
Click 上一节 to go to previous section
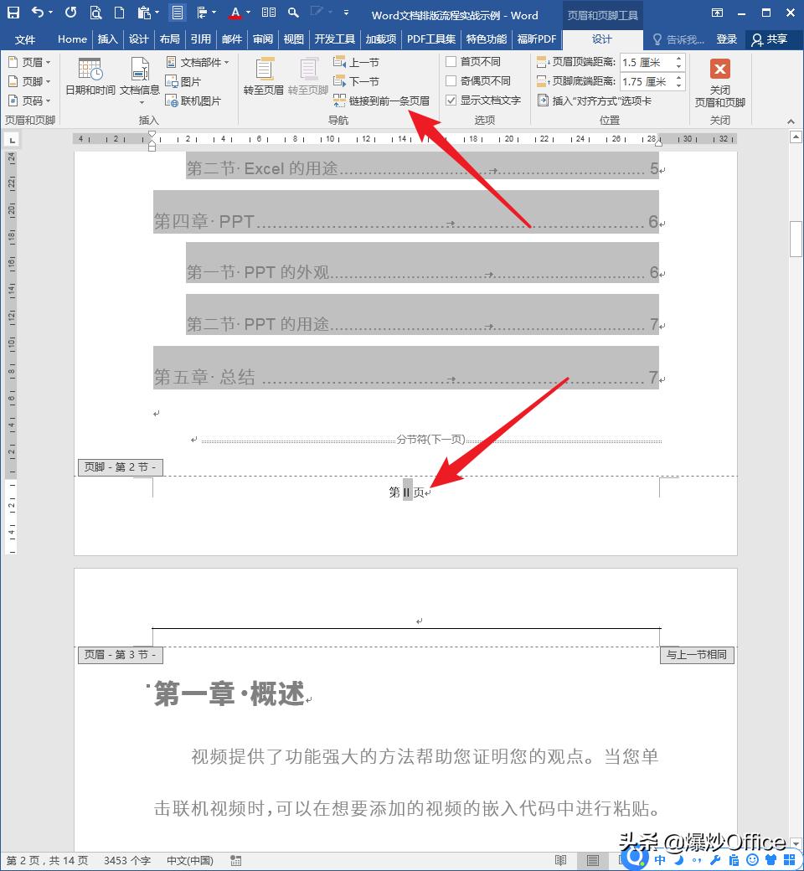pyautogui.click(x=360, y=61)
